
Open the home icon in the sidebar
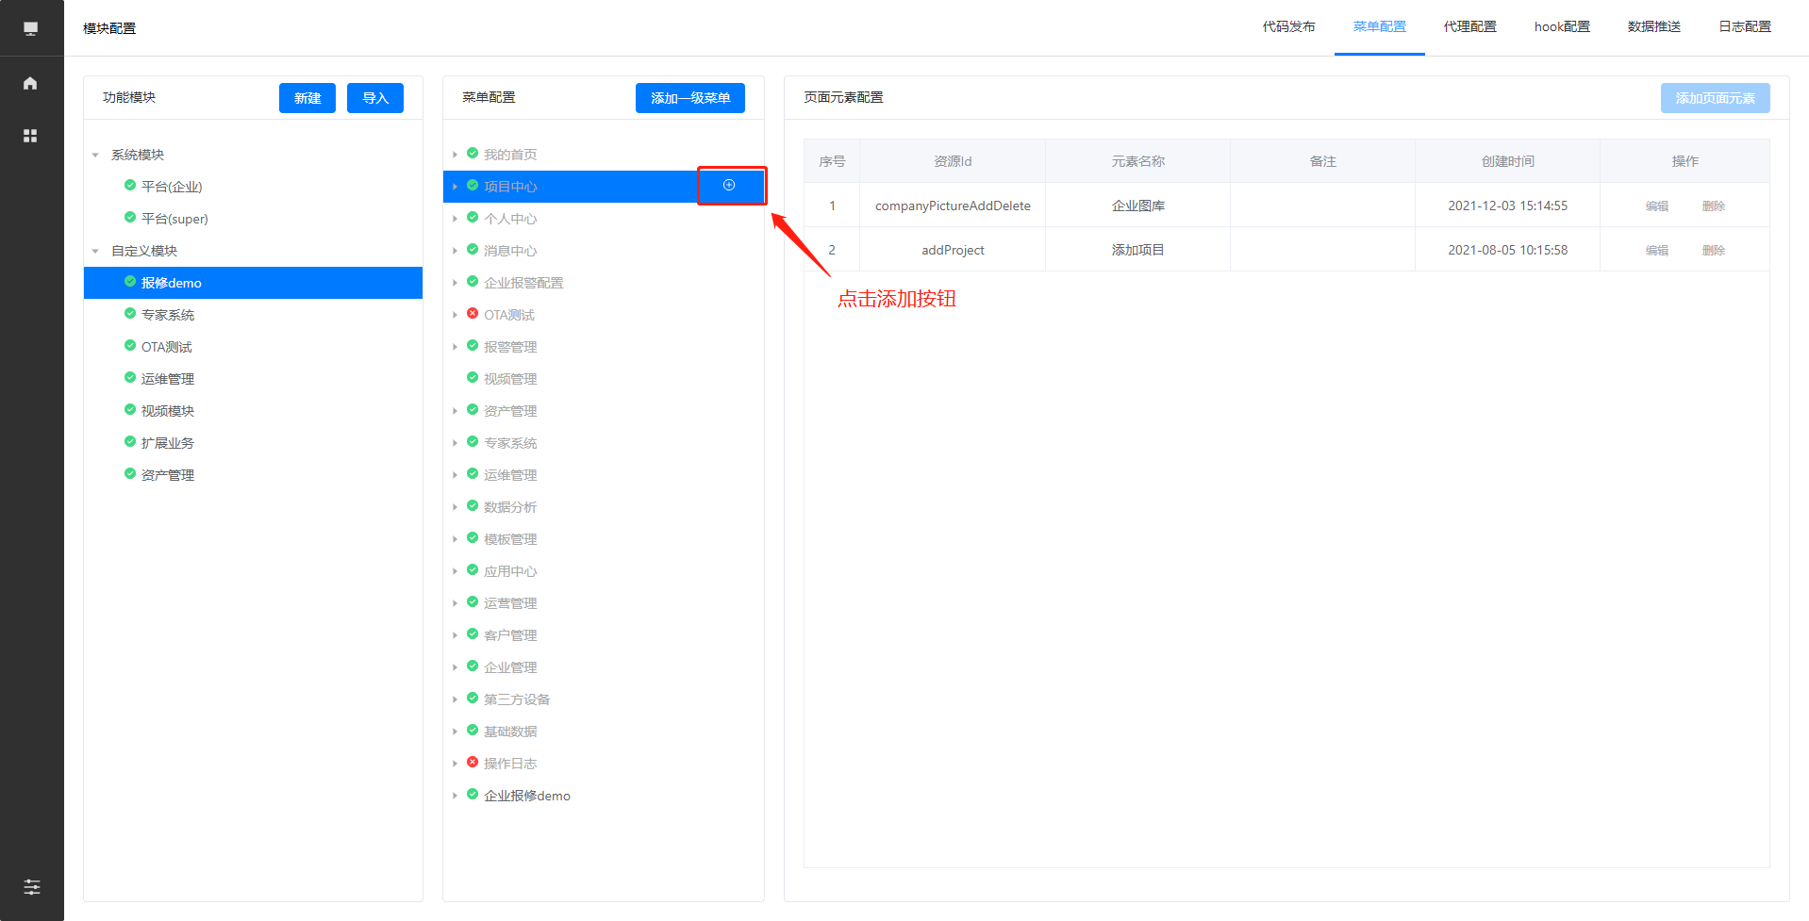pyautogui.click(x=30, y=83)
